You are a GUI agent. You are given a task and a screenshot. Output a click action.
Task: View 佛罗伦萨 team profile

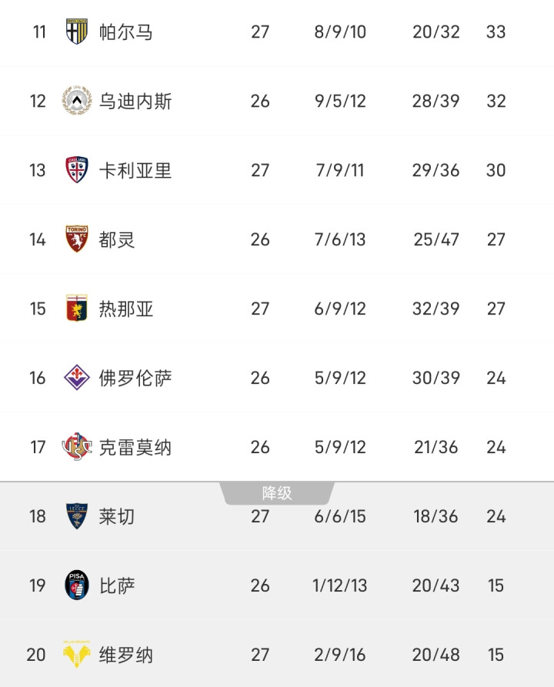pyautogui.click(x=135, y=378)
